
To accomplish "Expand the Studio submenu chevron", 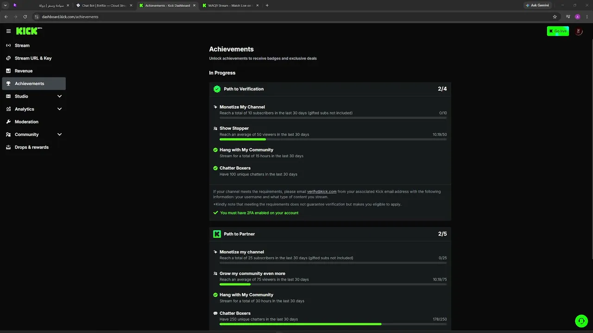I will click(59, 96).
